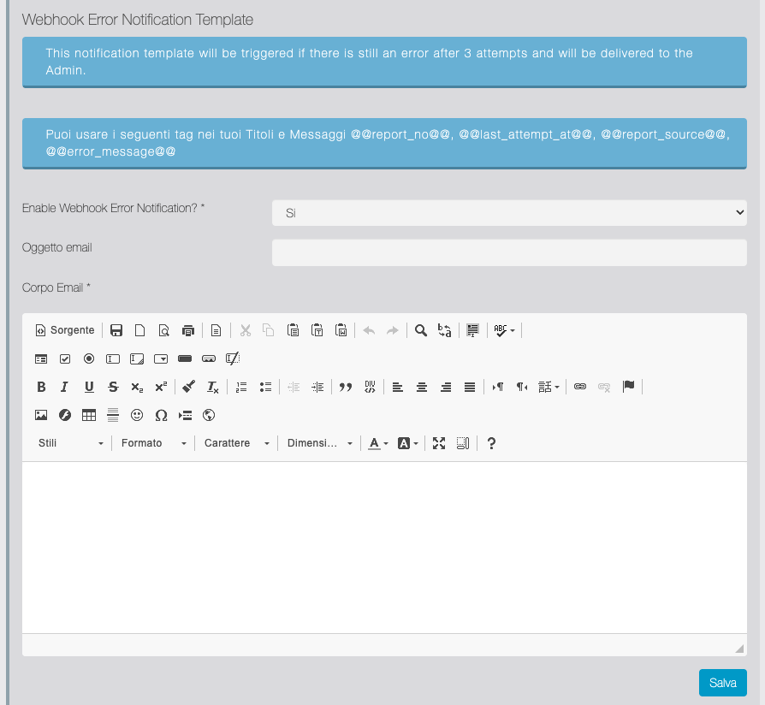Open the Stili menu
The height and width of the screenshot is (705, 765).
68,442
